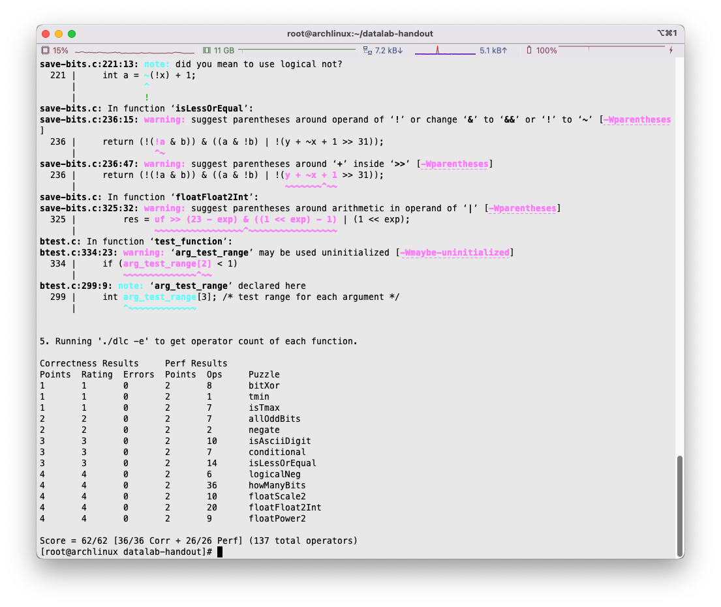
Task: Click the btest.c:334:23 warning location
Action: 78,253
